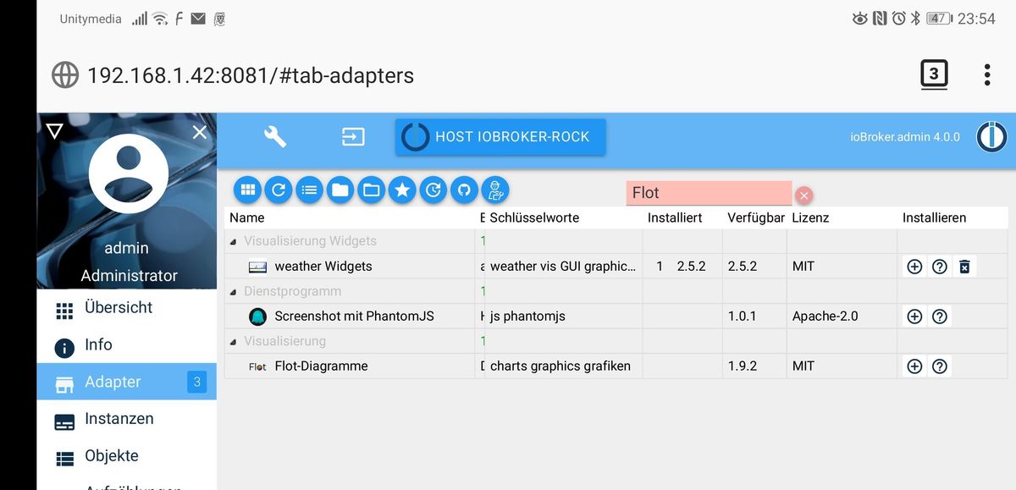
Task: Toggle the list view filter button
Action: tap(310, 190)
